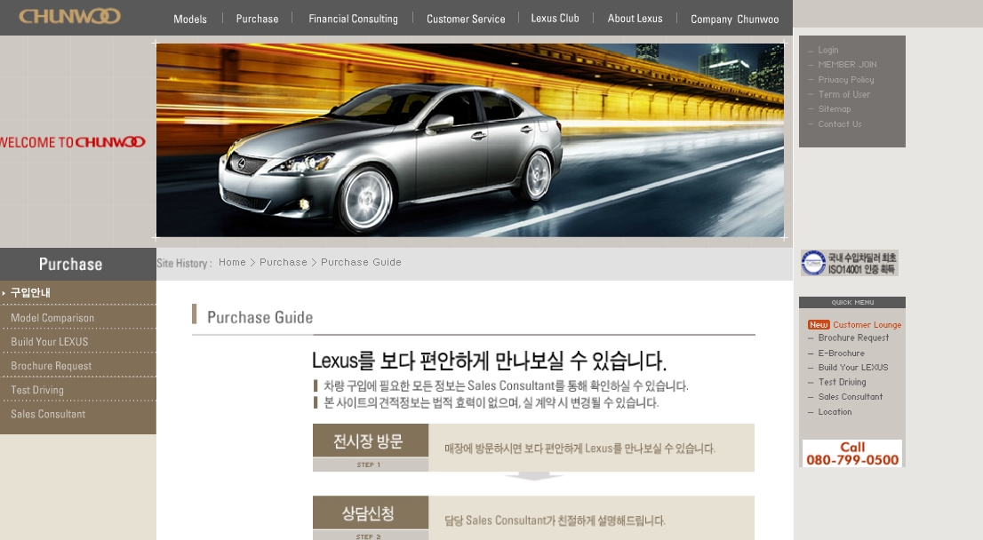
Task: Open Test Driving in left sidebar
Action: [37, 390]
